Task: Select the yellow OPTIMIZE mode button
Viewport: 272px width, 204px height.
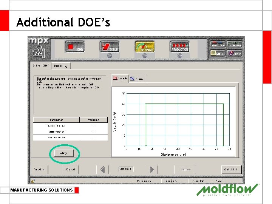Action: [x=145, y=46]
